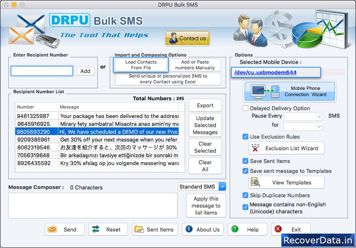Click the person icon on Contact us
Image resolution: width=356 pixels, height=248 pixels.
point(173,38)
